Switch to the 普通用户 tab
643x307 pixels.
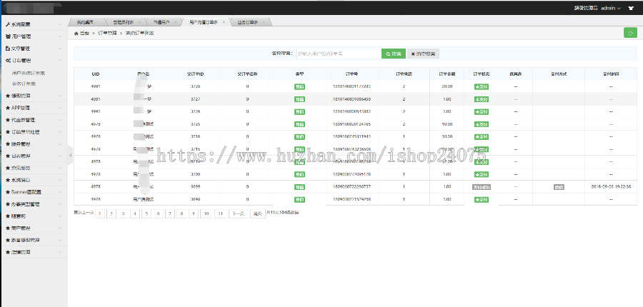(x=161, y=22)
